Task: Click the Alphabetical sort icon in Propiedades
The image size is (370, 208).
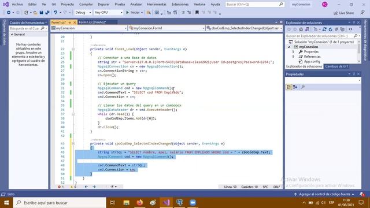Action: (x=295, y=87)
